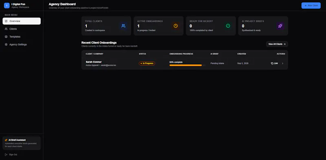The height and width of the screenshot is (160, 326).
Task: Go to Clients in main menu
Action: point(22,29)
